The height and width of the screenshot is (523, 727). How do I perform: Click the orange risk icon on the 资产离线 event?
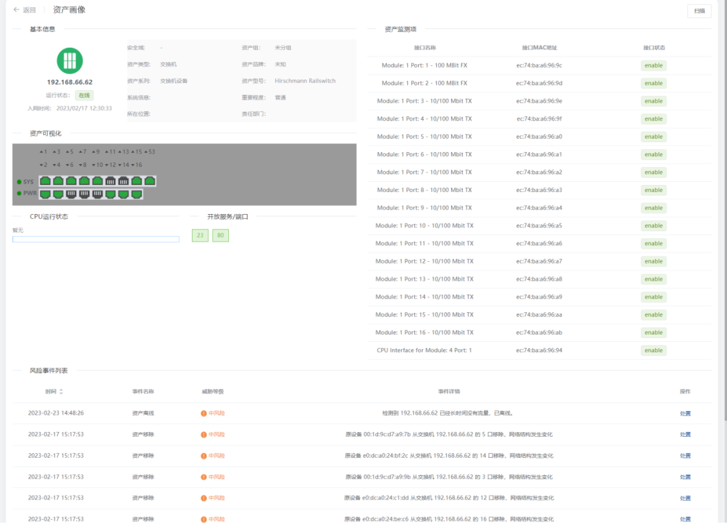click(x=204, y=413)
